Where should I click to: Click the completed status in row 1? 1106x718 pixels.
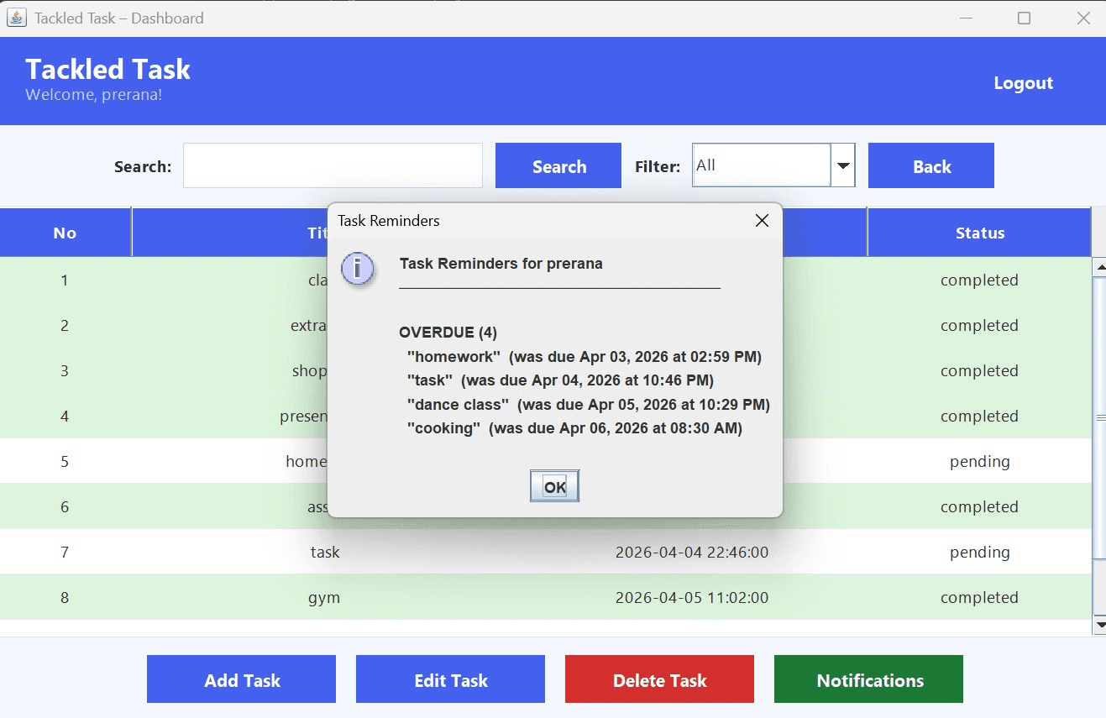click(979, 280)
